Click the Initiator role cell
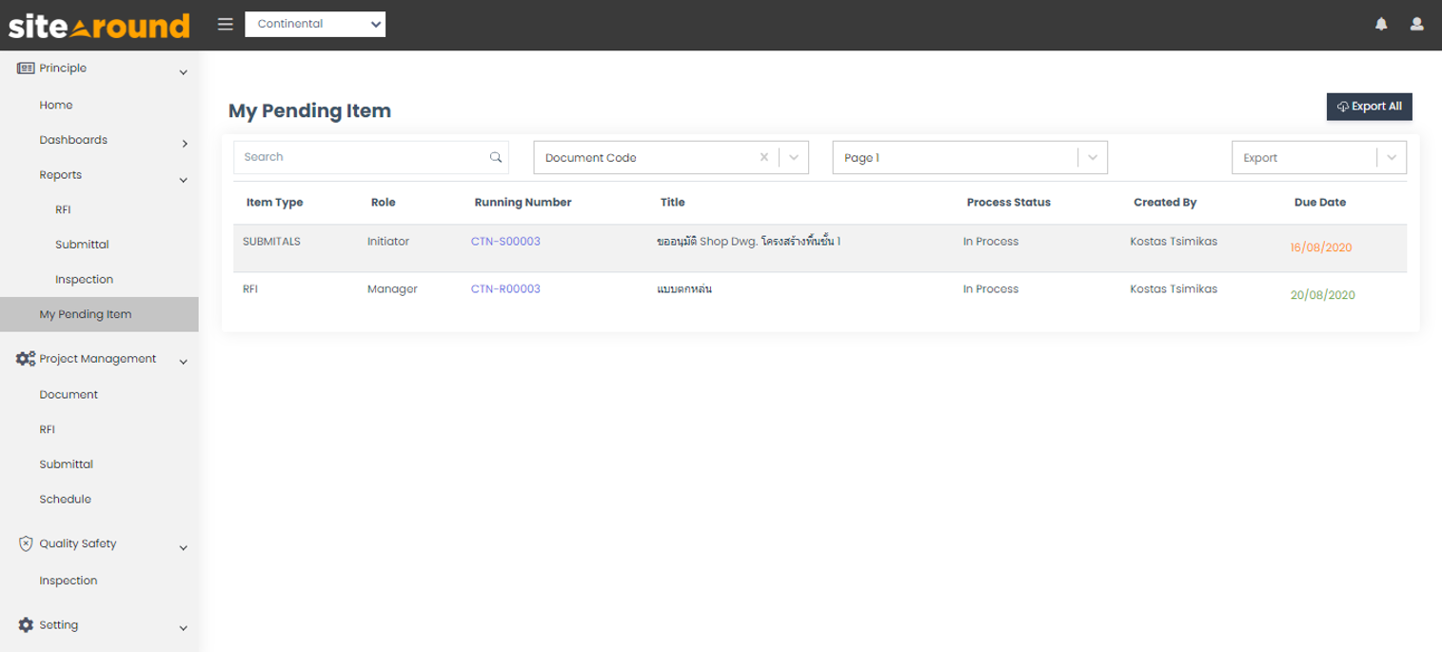The height and width of the screenshot is (652, 1442). [x=388, y=242]
